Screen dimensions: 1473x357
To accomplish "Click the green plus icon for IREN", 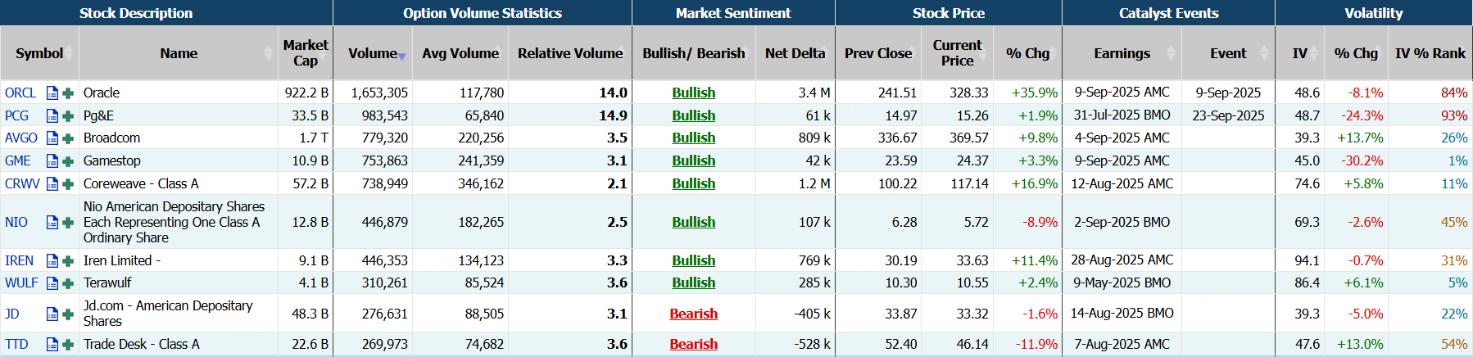I will pyautogui.click(x=68, y=261).
